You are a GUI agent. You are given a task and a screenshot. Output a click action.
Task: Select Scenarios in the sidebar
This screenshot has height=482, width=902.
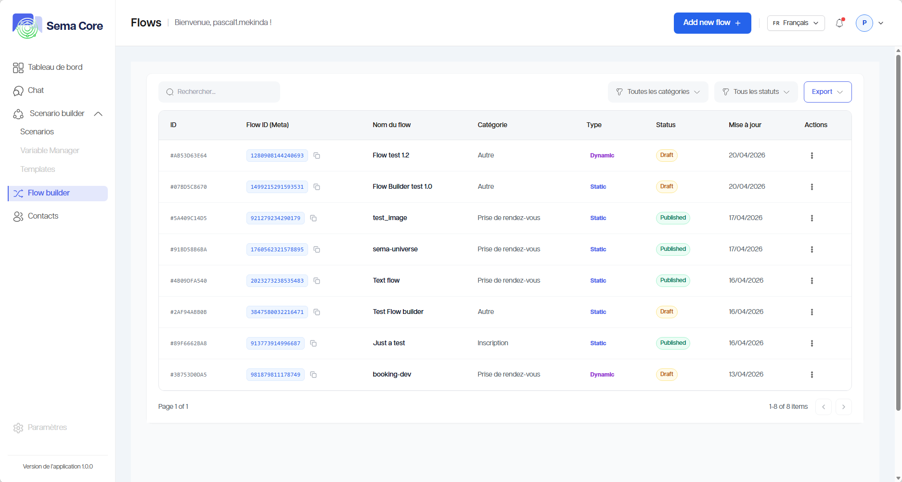point(37,132)
